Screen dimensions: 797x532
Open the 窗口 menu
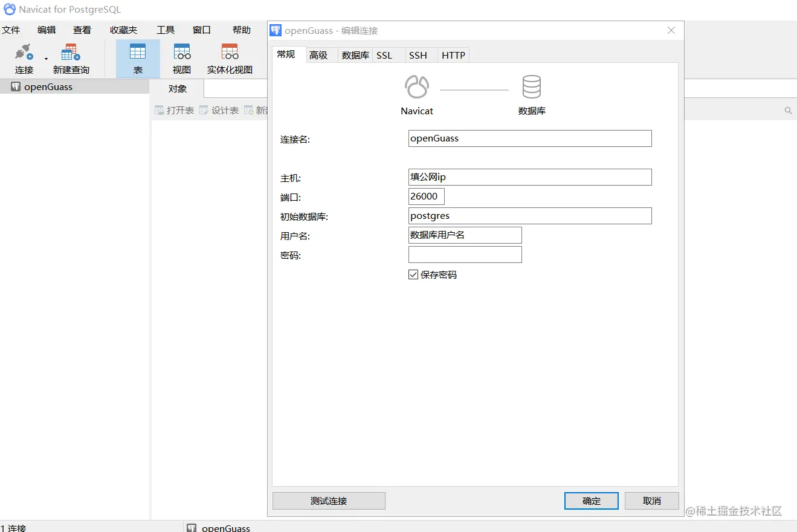202,30
